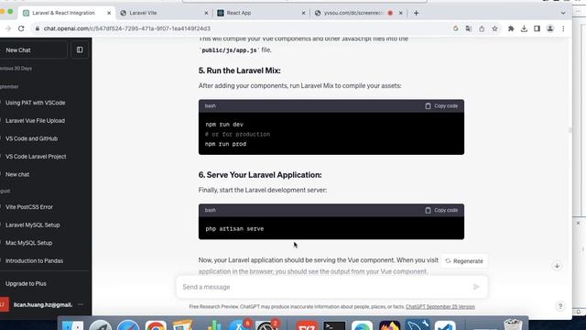Open Visual Studio Code from the dock

[445, 324]
